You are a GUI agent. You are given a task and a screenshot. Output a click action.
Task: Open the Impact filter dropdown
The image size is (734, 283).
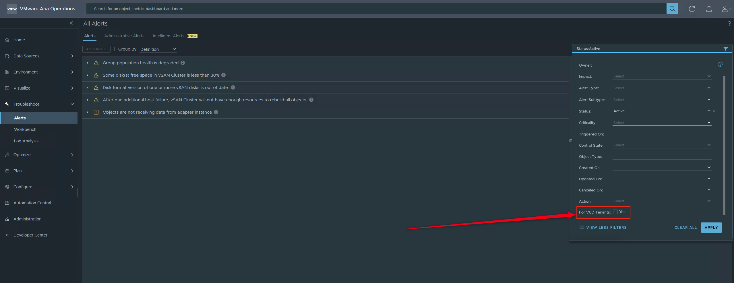coord(662,76)
